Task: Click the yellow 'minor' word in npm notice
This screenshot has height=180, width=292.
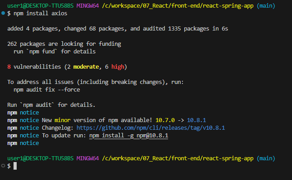Action: pyautogui.click(x=62, y=120)
